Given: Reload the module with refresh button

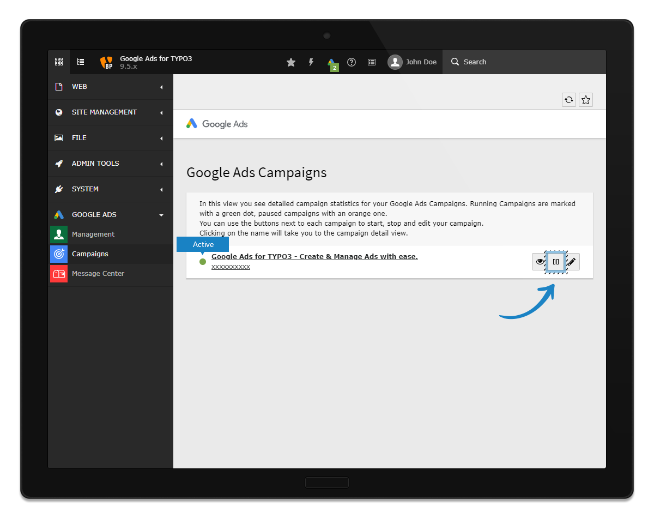Looking at the screenshot, I should tap(569, 100).
